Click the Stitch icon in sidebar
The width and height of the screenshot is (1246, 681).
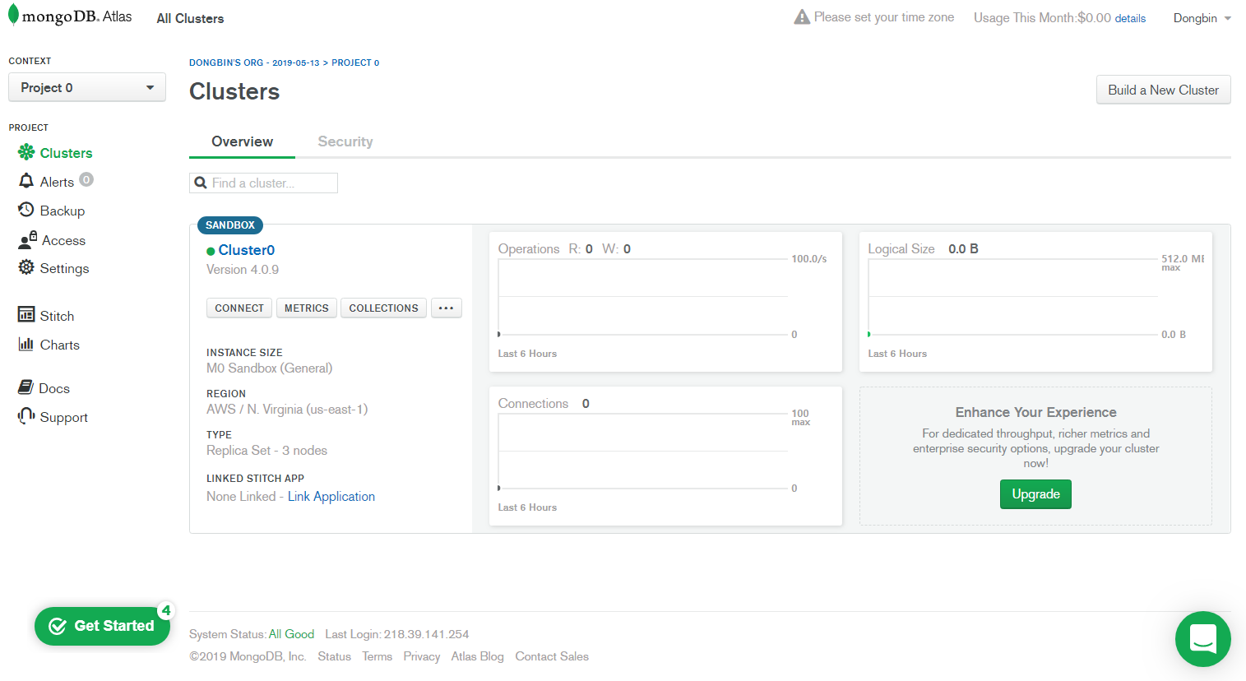coord(26,315)
